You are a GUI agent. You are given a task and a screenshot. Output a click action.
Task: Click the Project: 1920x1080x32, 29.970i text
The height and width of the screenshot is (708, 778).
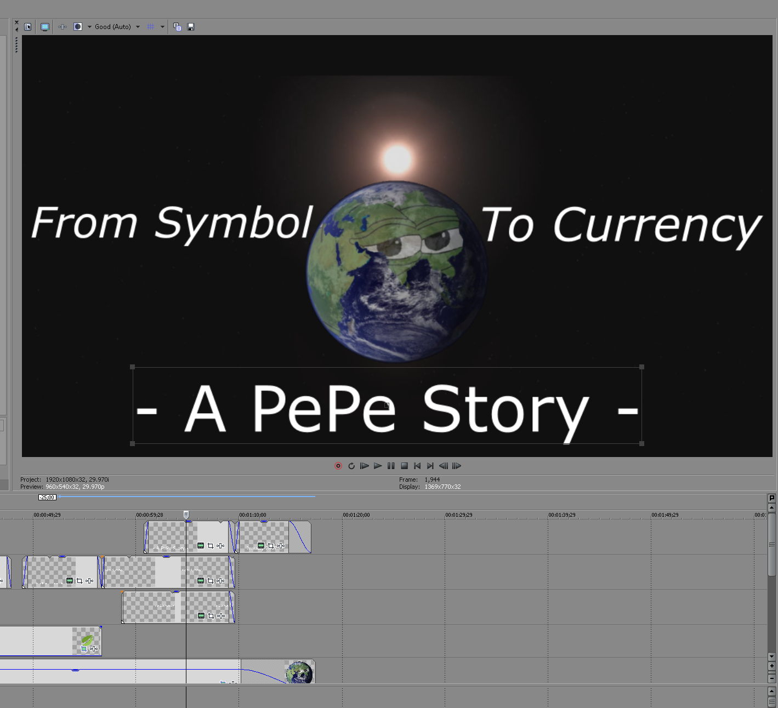65,479
